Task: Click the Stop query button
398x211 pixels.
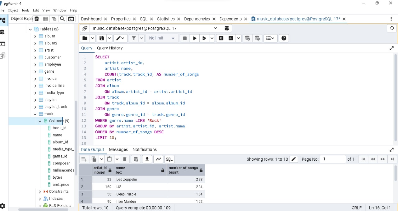Action: click(x=185, y=38)
